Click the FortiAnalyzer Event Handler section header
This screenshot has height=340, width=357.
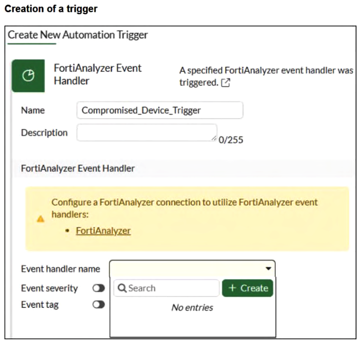pos(78,169)
